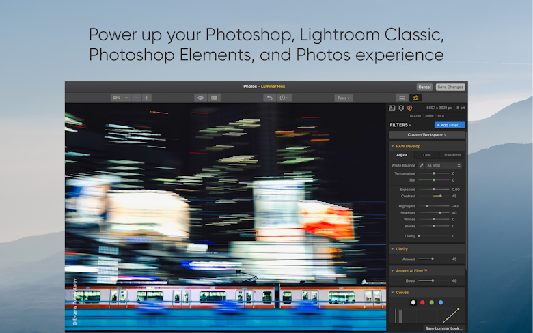Click the 8-bit depth label

pyautogui.click(x=461, y=108)
